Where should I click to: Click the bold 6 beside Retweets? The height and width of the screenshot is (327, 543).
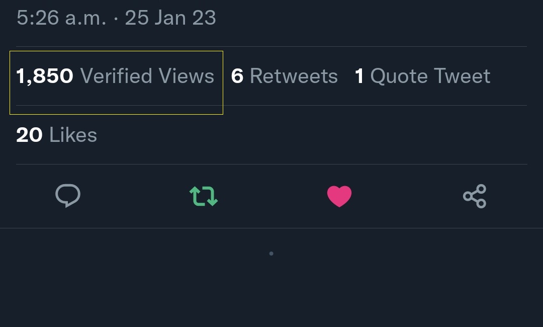237,76
